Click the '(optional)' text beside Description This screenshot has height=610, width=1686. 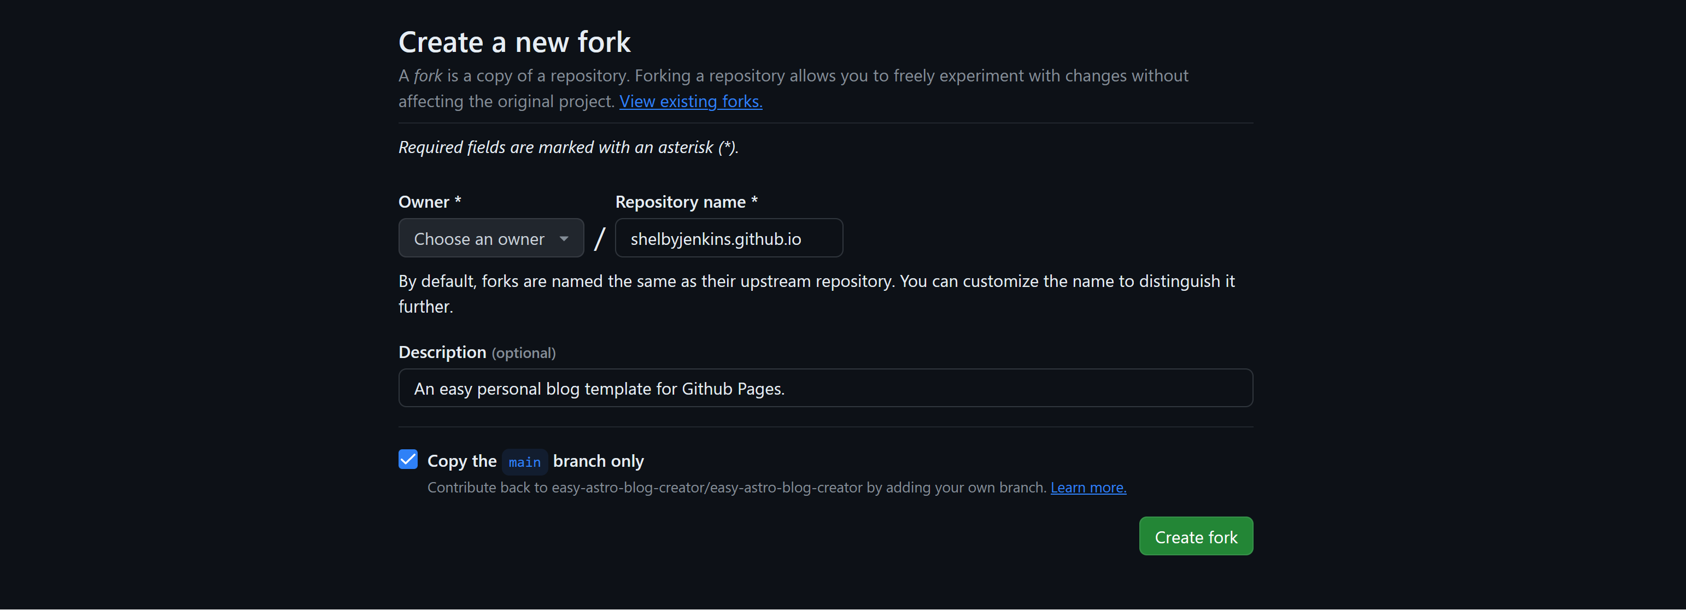(x=523, y=354)
